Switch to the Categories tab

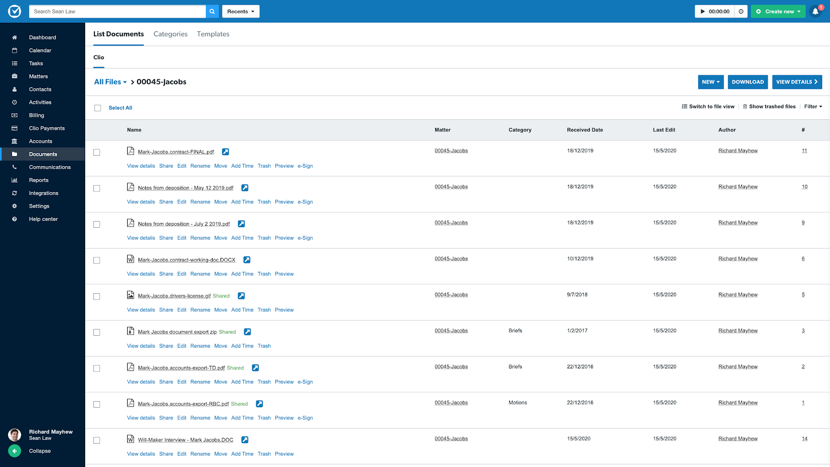pos(171,34)
